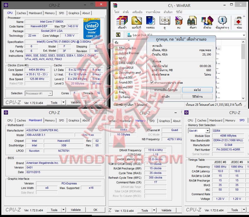Click Tools button in SPD CPU-Z window
This screenshot has height=217, width=249.
click(x=234, y=210)
